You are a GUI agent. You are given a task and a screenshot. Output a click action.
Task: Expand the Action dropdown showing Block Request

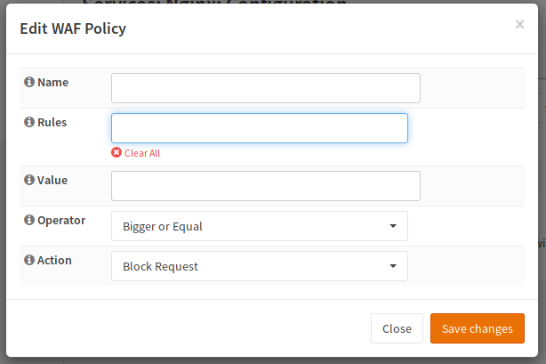pos(259,266)
